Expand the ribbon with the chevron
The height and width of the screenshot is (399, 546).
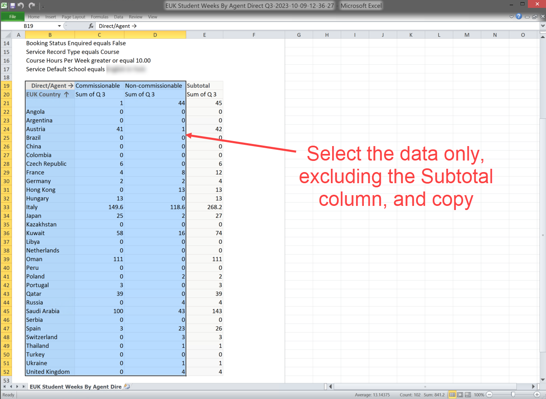tap(511, 17)
